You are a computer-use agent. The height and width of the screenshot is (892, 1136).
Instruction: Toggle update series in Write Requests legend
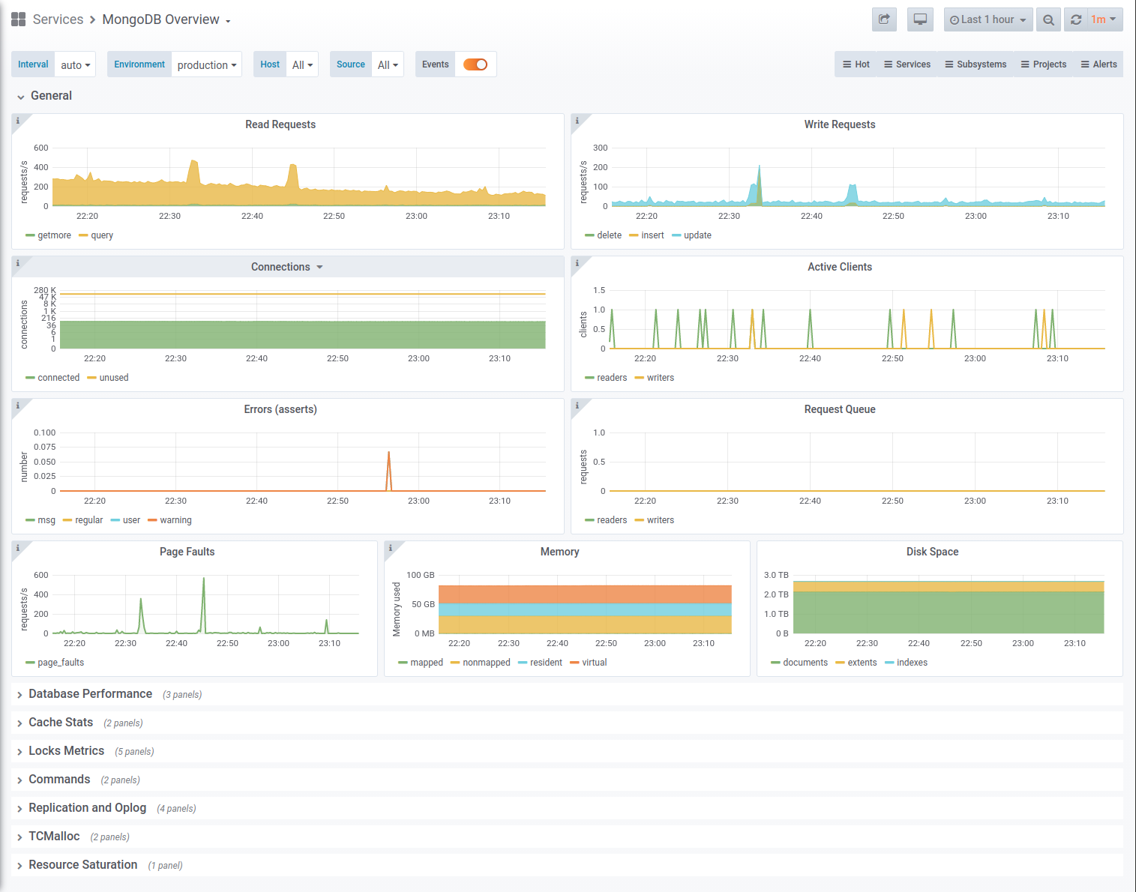(x=691, y=235)
